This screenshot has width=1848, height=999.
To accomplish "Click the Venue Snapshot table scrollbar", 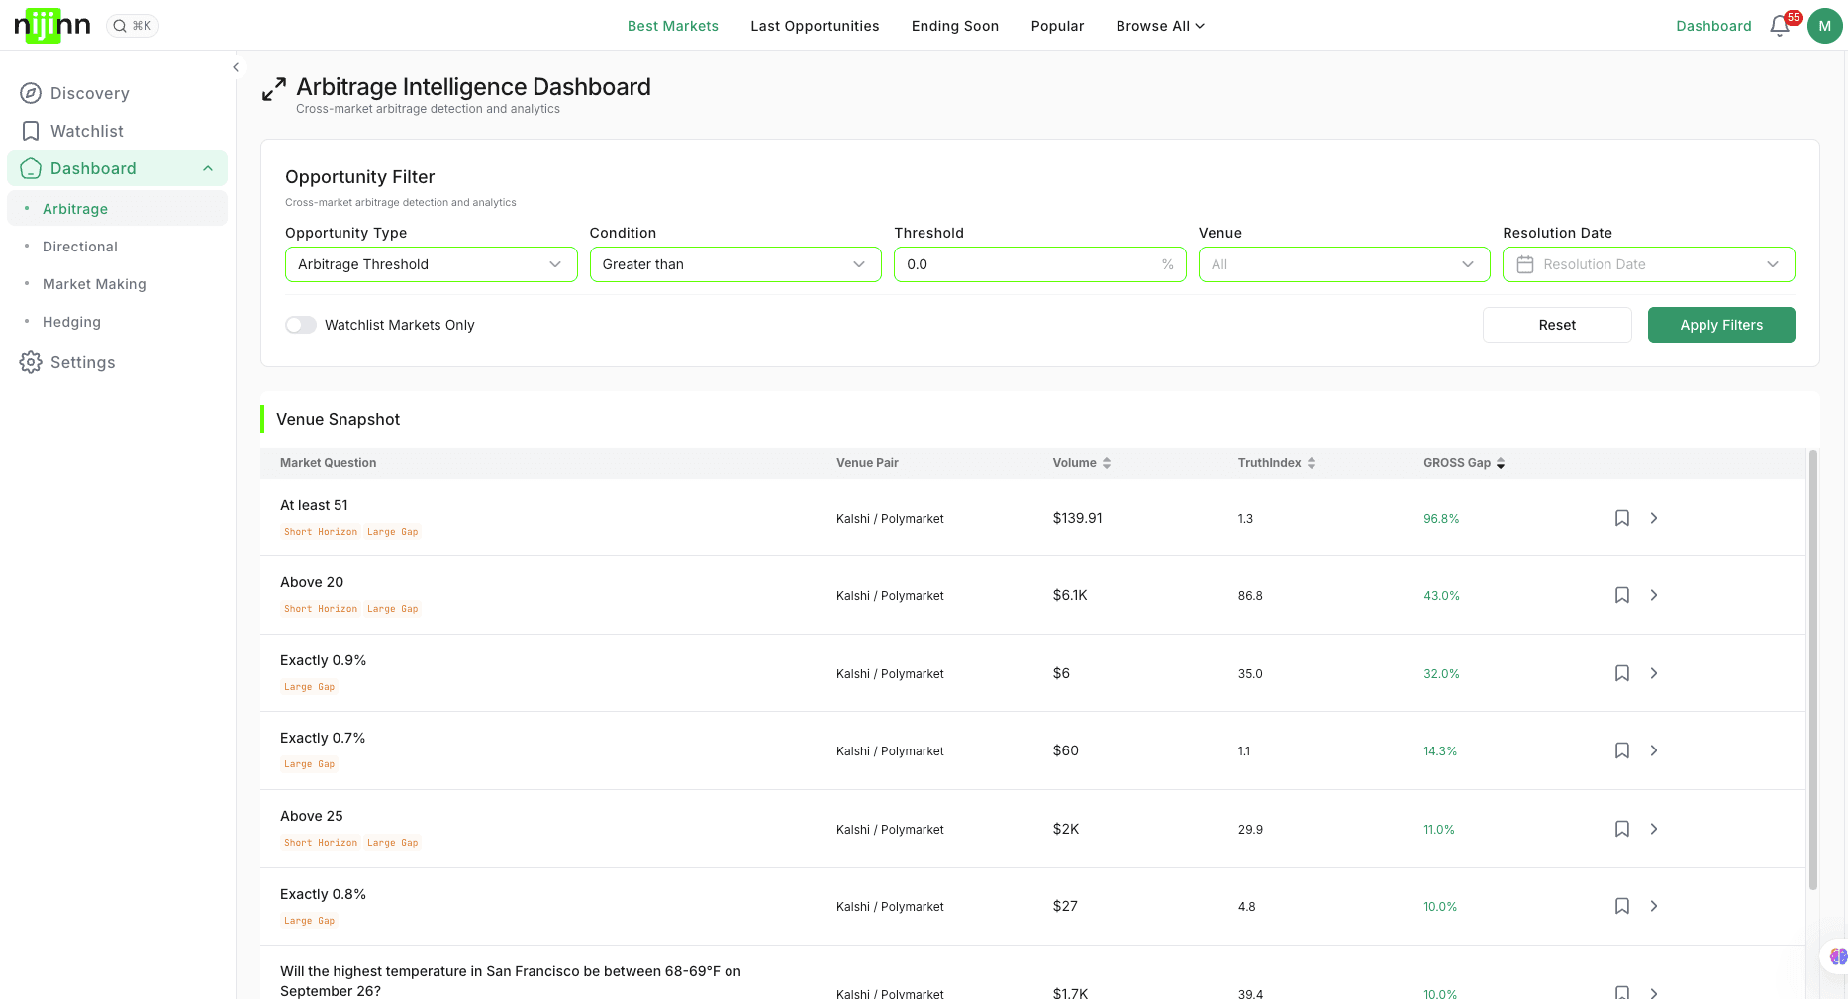I will (1813, 670).
